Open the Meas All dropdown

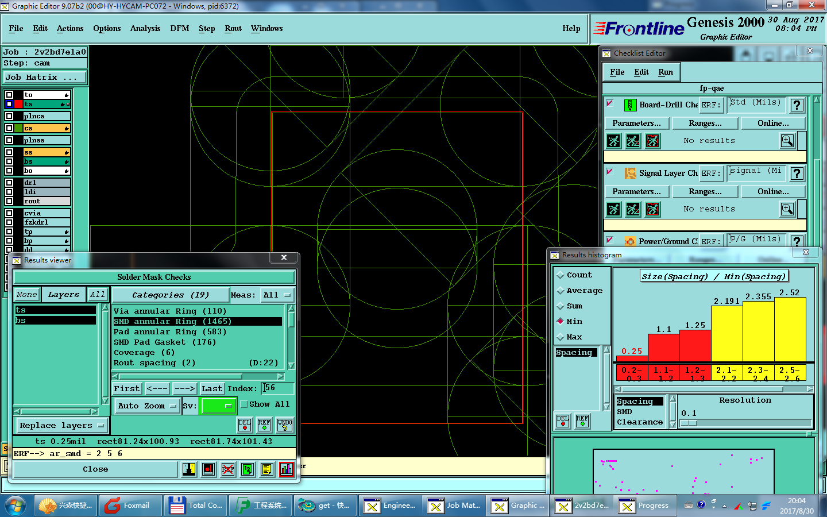click(277, 295)
